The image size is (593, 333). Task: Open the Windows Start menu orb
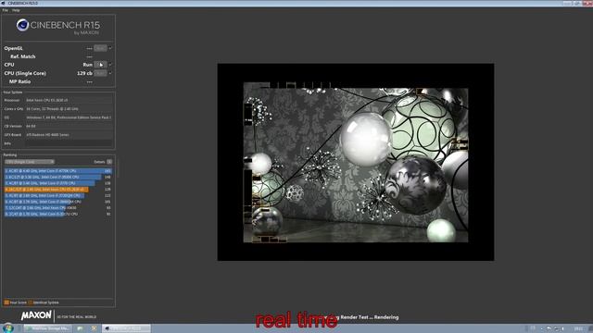point(7,328)
